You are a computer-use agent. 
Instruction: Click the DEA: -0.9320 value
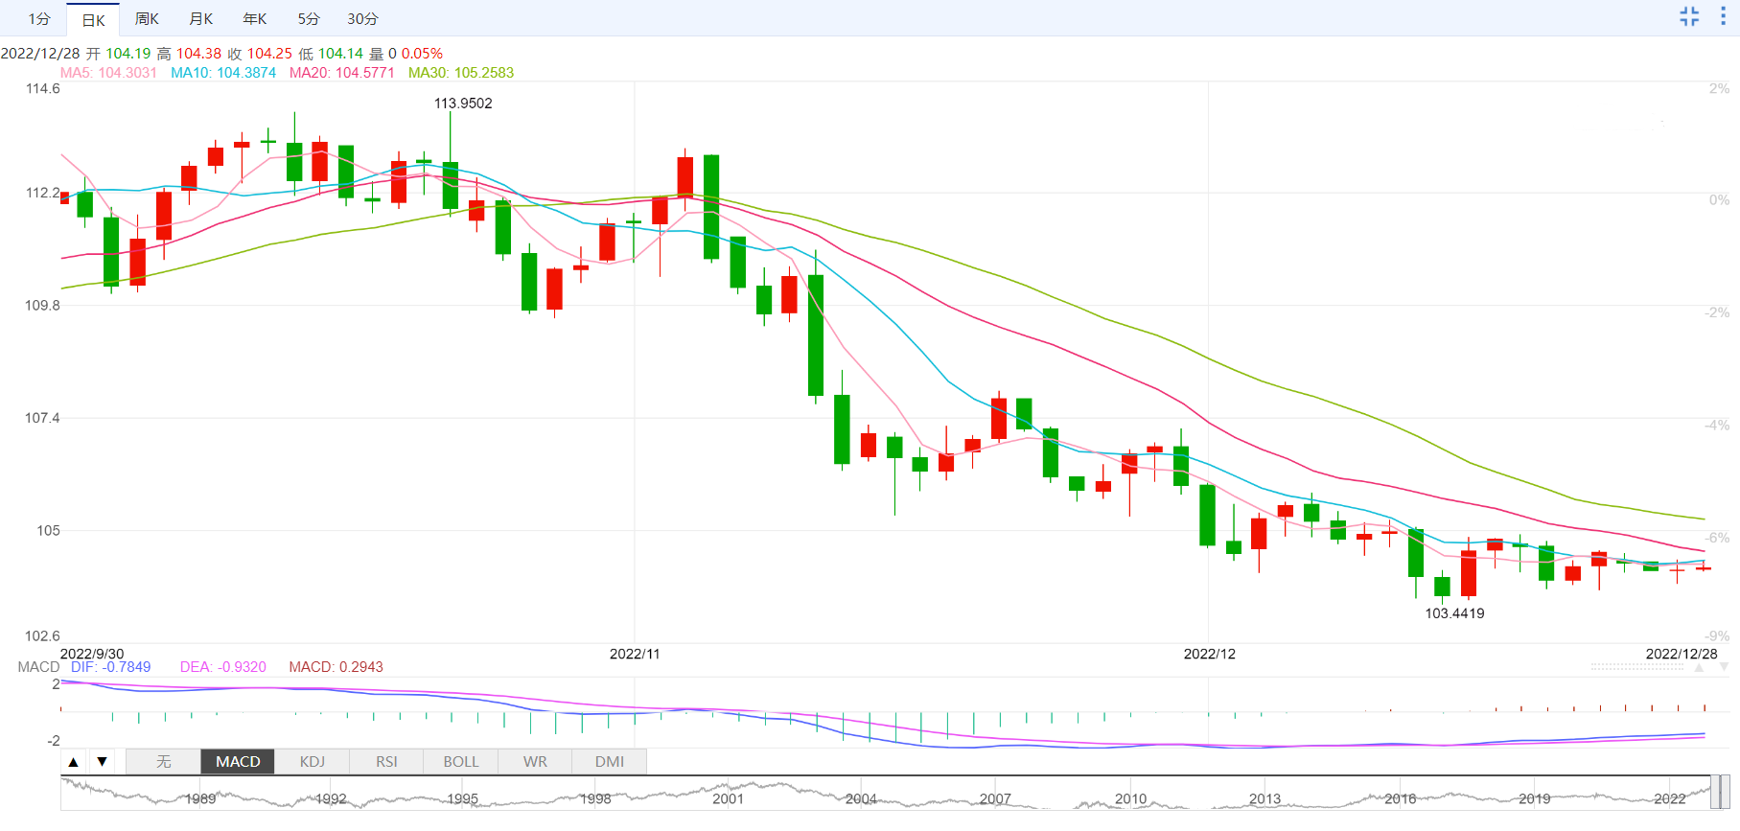pos(223,667)
